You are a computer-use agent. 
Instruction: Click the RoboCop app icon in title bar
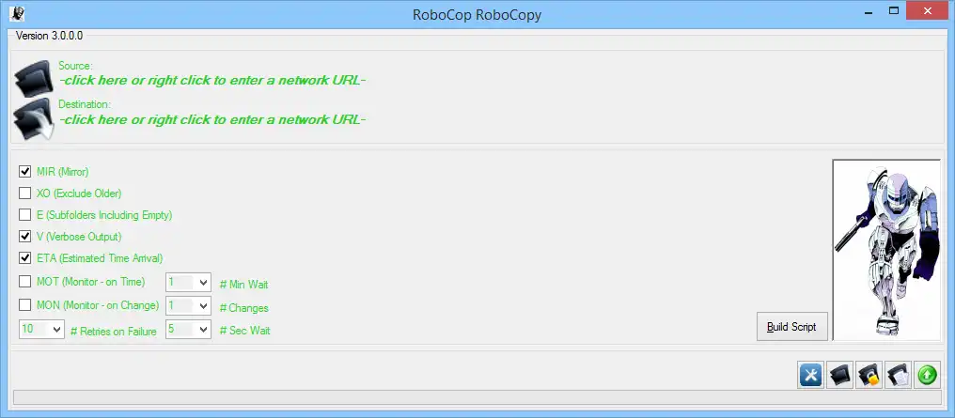[x=17, y=13]
